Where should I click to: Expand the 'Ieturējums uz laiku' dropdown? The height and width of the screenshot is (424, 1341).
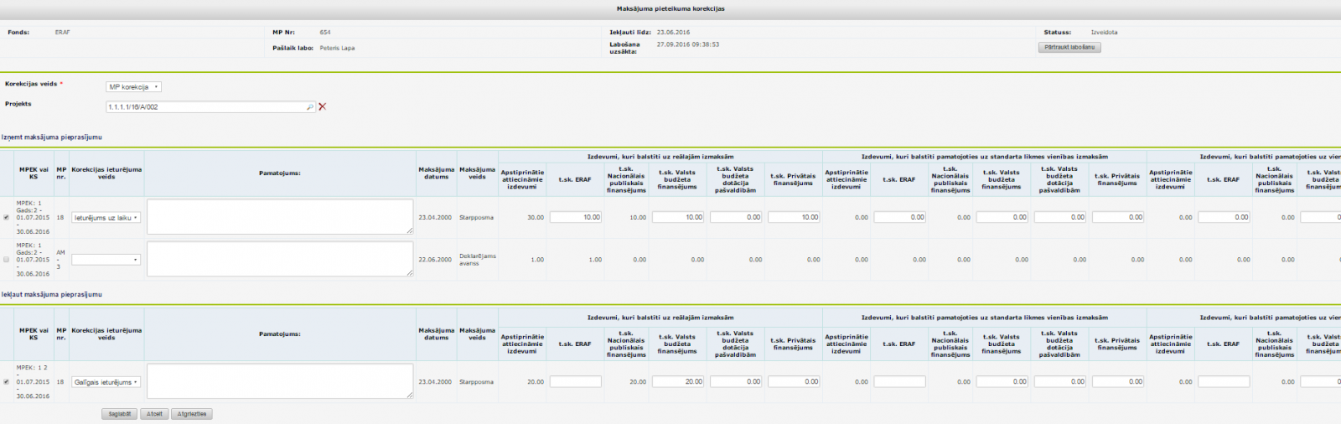pyautogui.click(x=106, y=218)
